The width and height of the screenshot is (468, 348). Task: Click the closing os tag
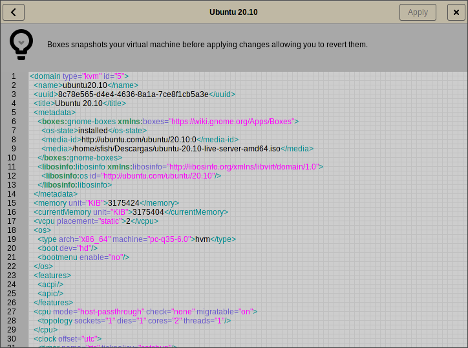[43, 266]
